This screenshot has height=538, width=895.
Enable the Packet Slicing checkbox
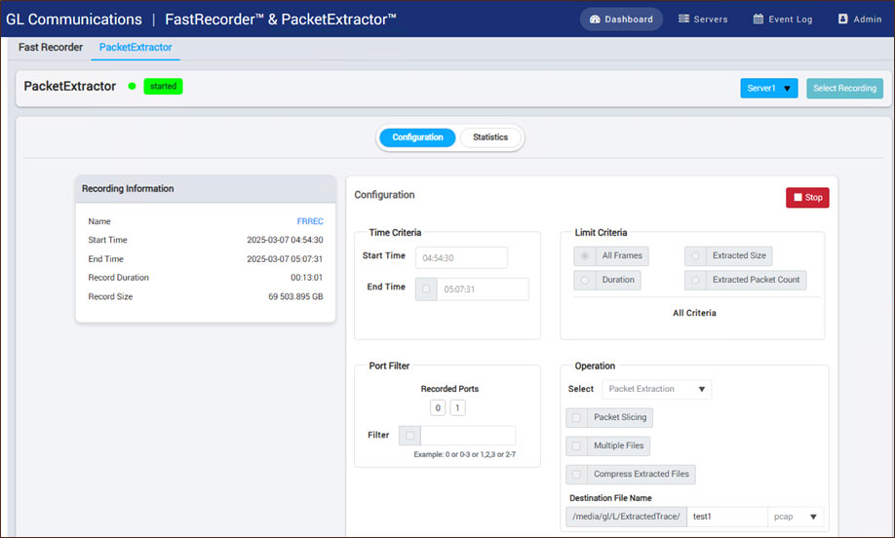[x=576, y=417]
